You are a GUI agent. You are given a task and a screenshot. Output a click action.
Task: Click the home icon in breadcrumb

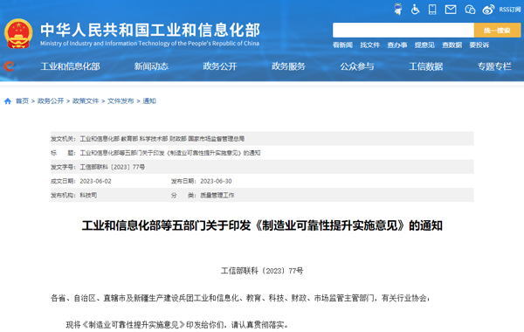(8, 101)
